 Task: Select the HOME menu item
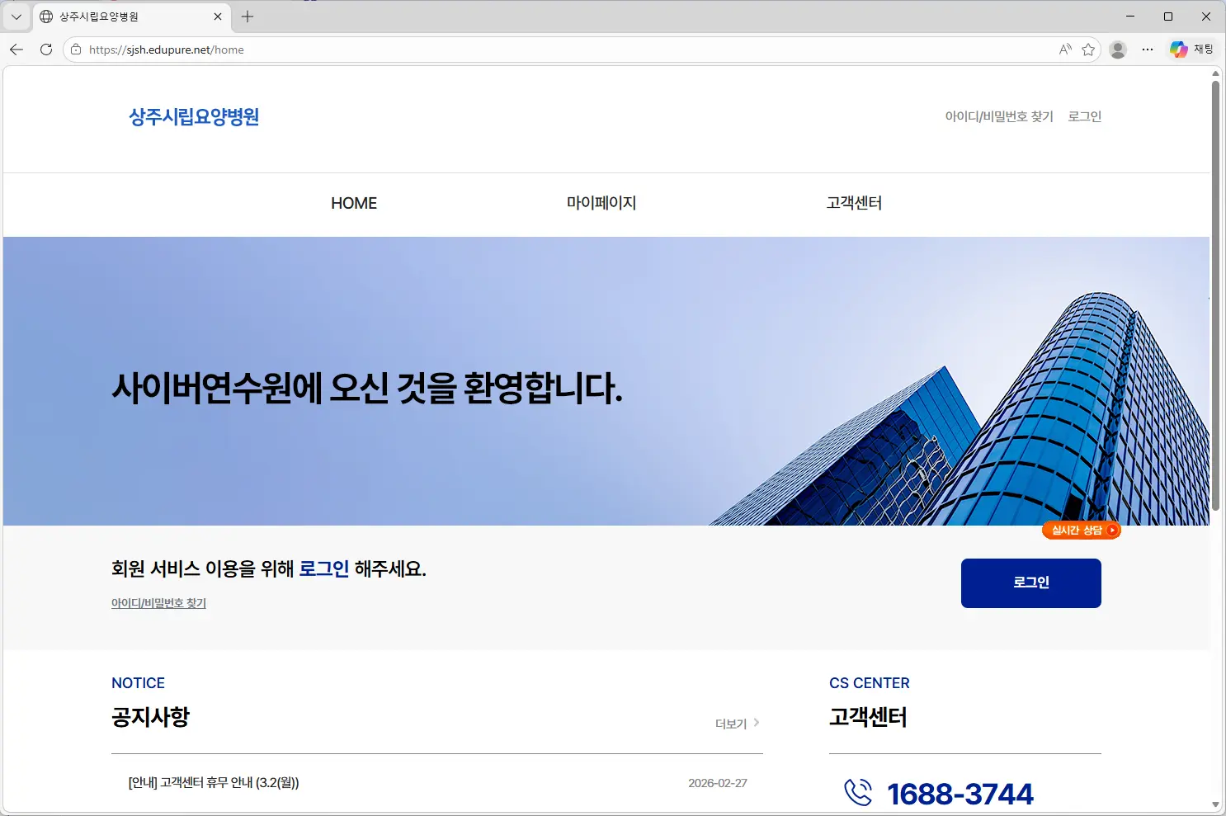tap(353, 203)
